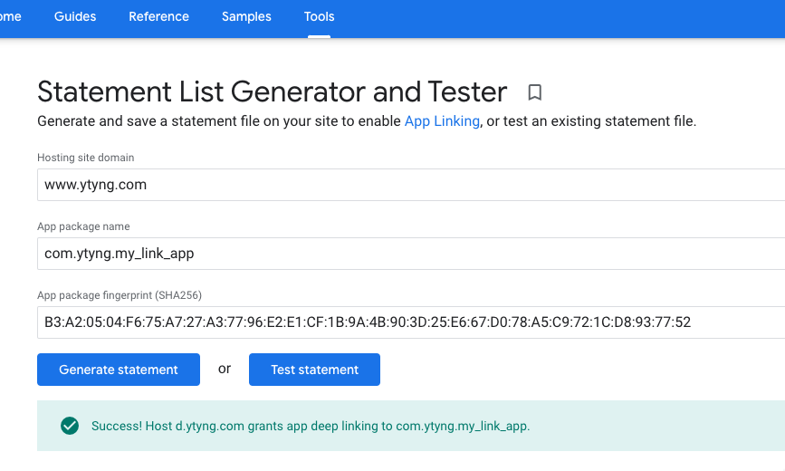This screenshot has width=785, height=471.
Task: Select the Tools tab
Action: click(319, 16)
